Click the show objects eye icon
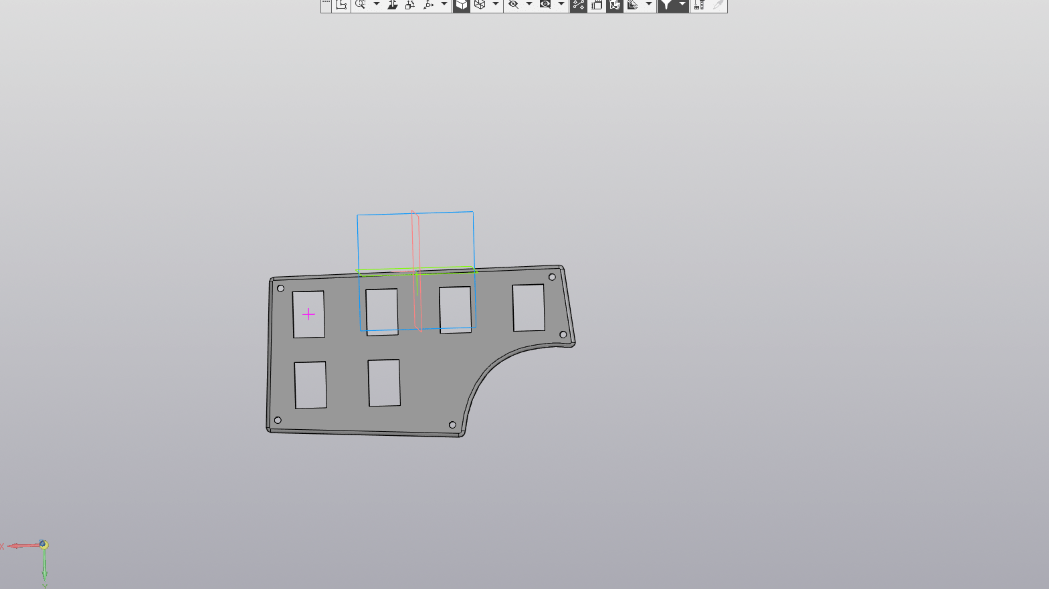 [x=545, y=5]
